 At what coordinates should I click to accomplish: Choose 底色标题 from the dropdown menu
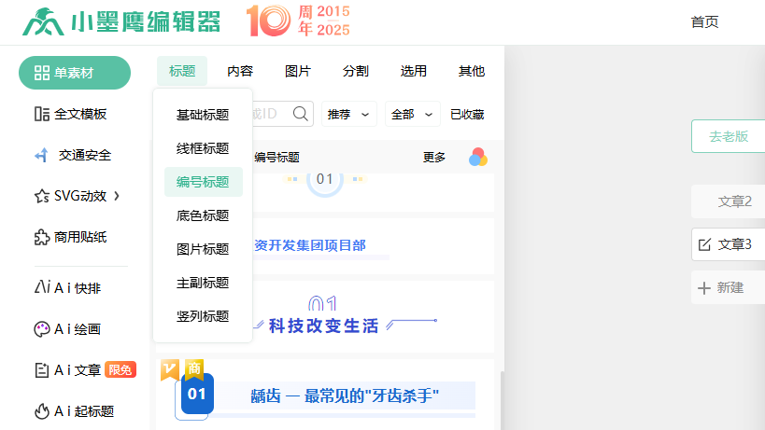(203, 215)
